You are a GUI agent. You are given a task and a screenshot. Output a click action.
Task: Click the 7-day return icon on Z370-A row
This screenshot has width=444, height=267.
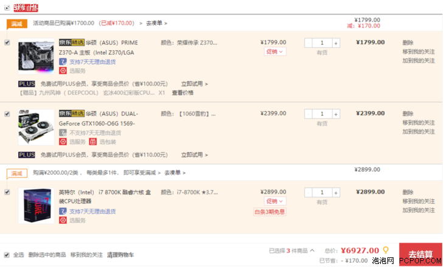point(63,62)
